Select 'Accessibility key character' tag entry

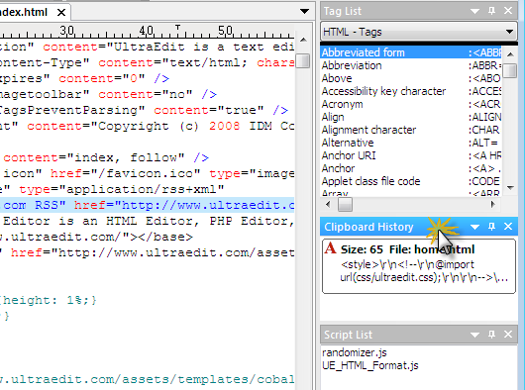411,91
